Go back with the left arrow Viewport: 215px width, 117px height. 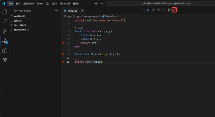click(96, 4)
